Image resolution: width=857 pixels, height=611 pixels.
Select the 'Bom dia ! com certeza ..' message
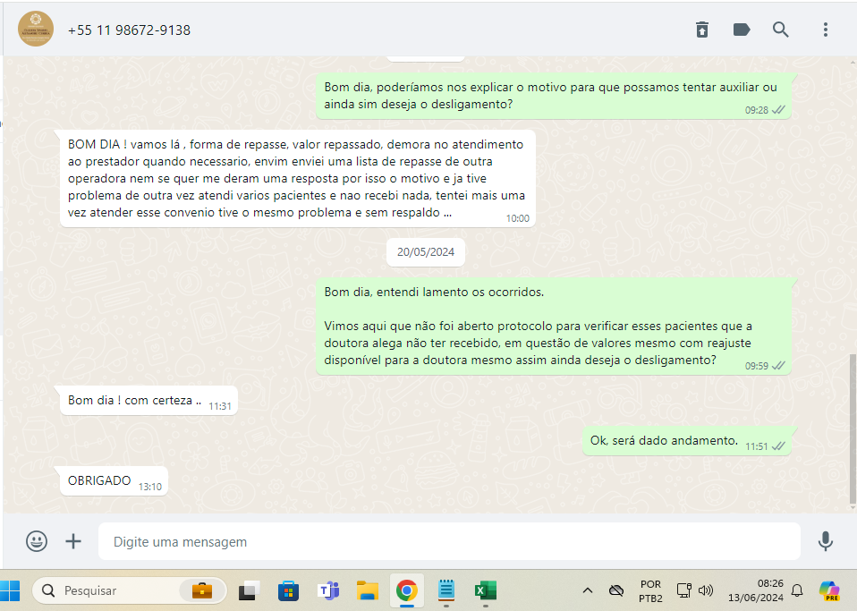tap(148, 401)
